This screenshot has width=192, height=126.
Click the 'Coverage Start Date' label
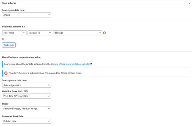(x=13, y=116)
